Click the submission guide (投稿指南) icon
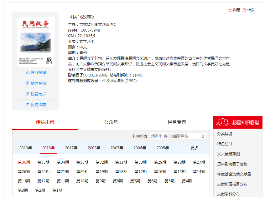The height and width of the screenshot is (197, 265). tap(28, 105)
